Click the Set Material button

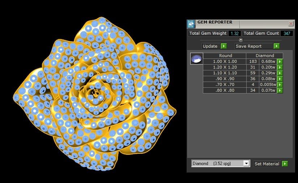point(267,164)
